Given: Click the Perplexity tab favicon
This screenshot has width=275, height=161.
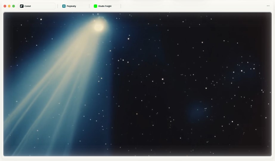Looking at the screenshot, I should click(64, 6).
